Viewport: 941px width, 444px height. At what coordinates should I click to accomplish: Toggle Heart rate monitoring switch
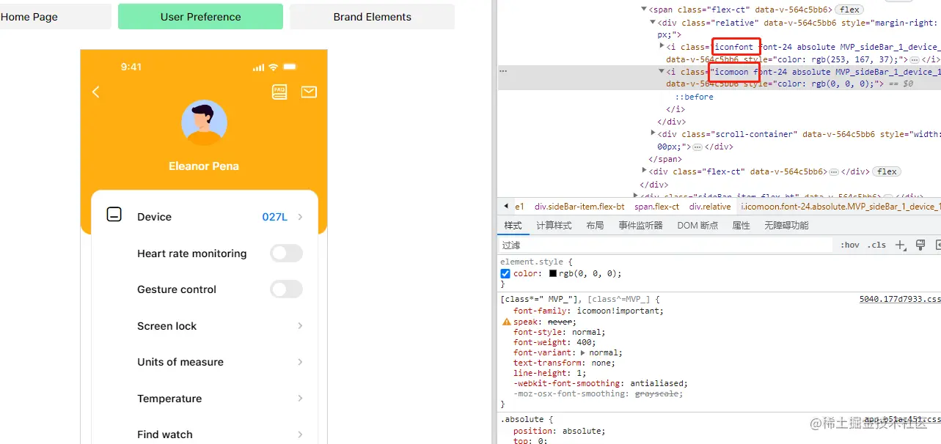coord(286,254)
